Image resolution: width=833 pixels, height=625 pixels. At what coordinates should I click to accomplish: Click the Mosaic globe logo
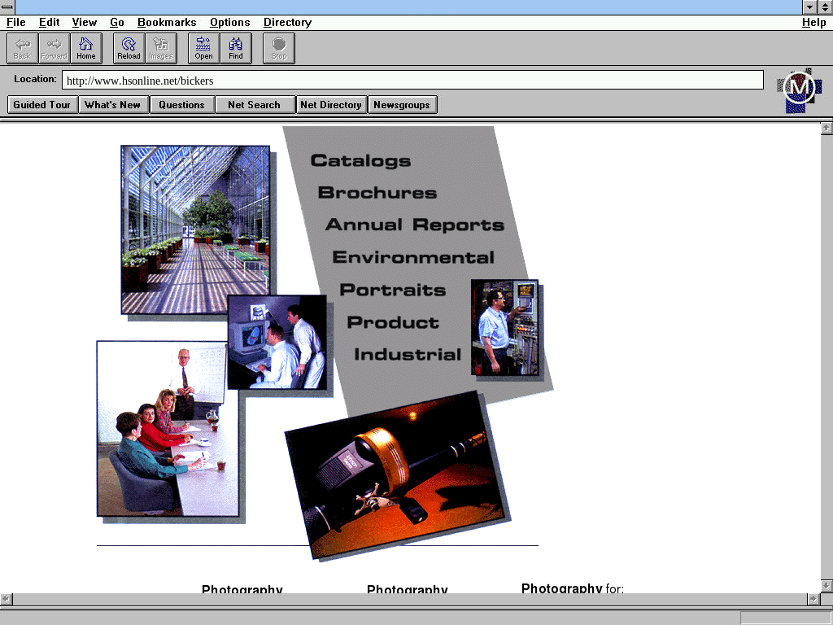pyautogui.click(x=799, y=89)
